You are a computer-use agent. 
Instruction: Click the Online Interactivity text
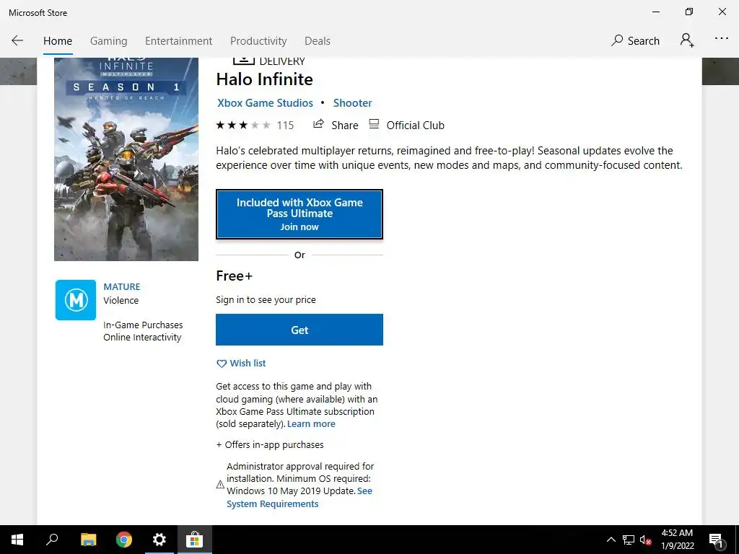142,338
